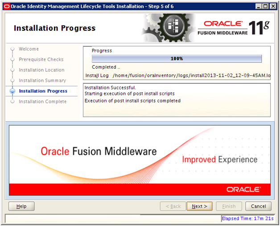Viewport: 280px width, 226px height.
Task: Select the Installation Summary step
Action: coord(42,81)
